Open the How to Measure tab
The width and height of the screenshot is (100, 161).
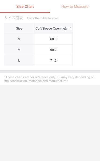[75, 7]
